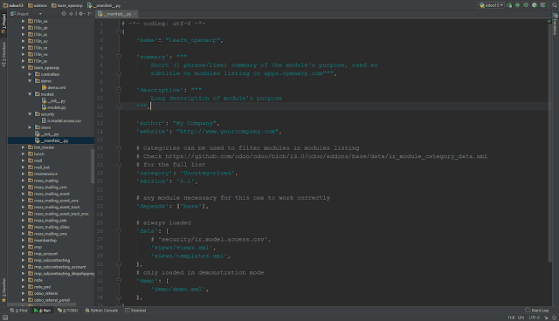Viewport: 559px width, 321px height.
Task: Collapse the learn_openerp folder
Action: pyautogui.click(x=24, y=68)
